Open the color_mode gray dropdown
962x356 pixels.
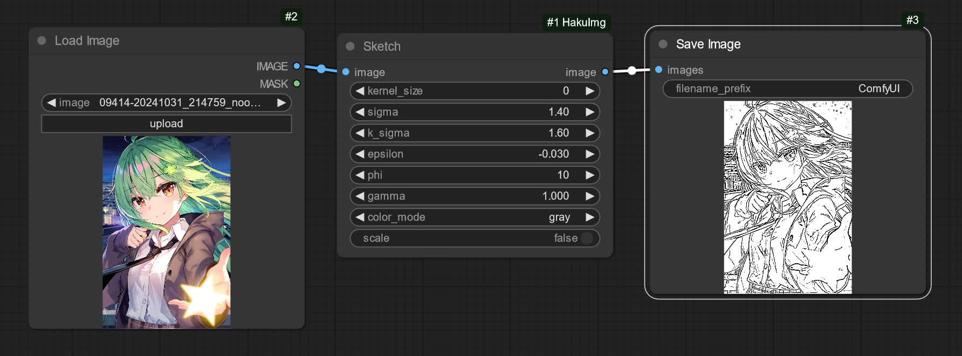click(475, 217)
